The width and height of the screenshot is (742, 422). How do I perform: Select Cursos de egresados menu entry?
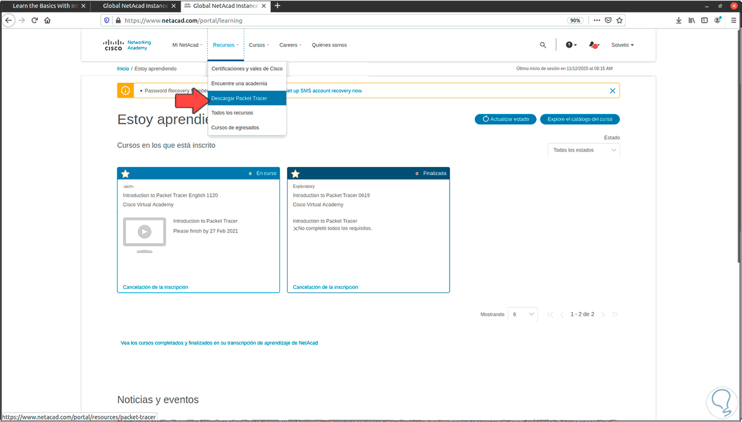(247, 127)
